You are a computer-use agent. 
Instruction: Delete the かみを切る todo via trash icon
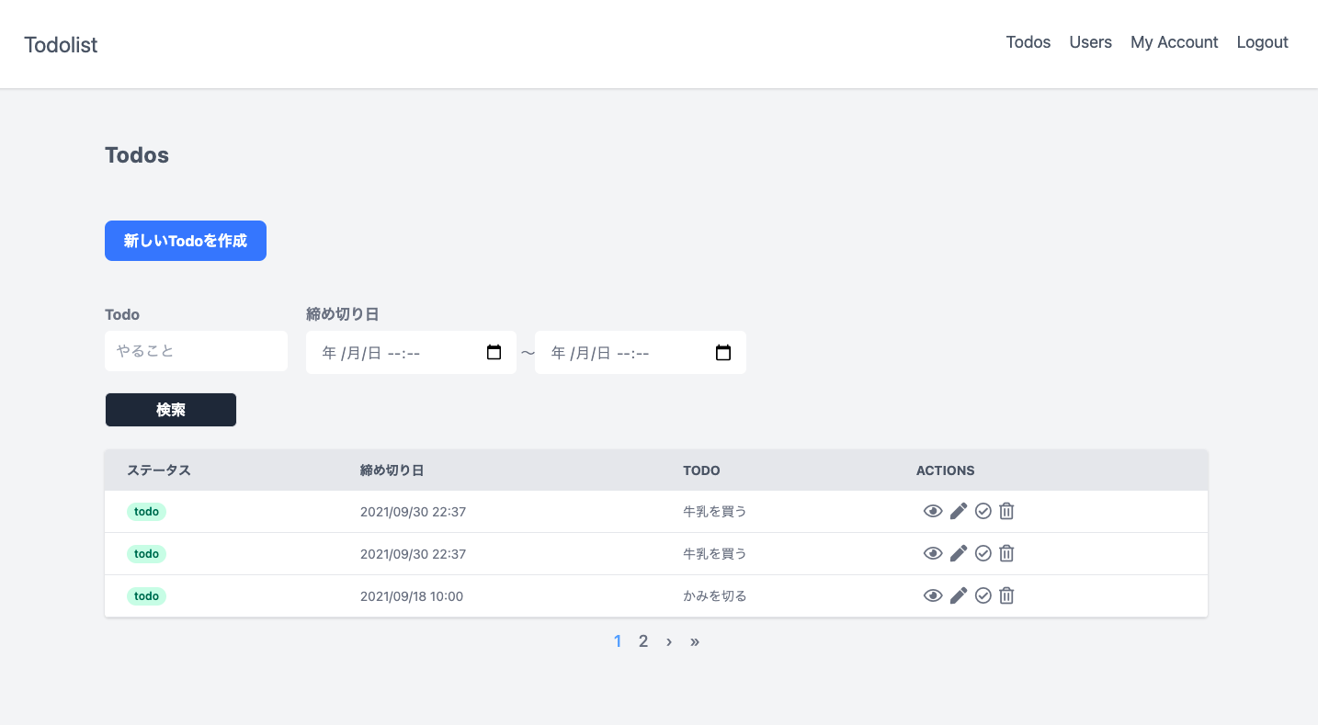1006,595
